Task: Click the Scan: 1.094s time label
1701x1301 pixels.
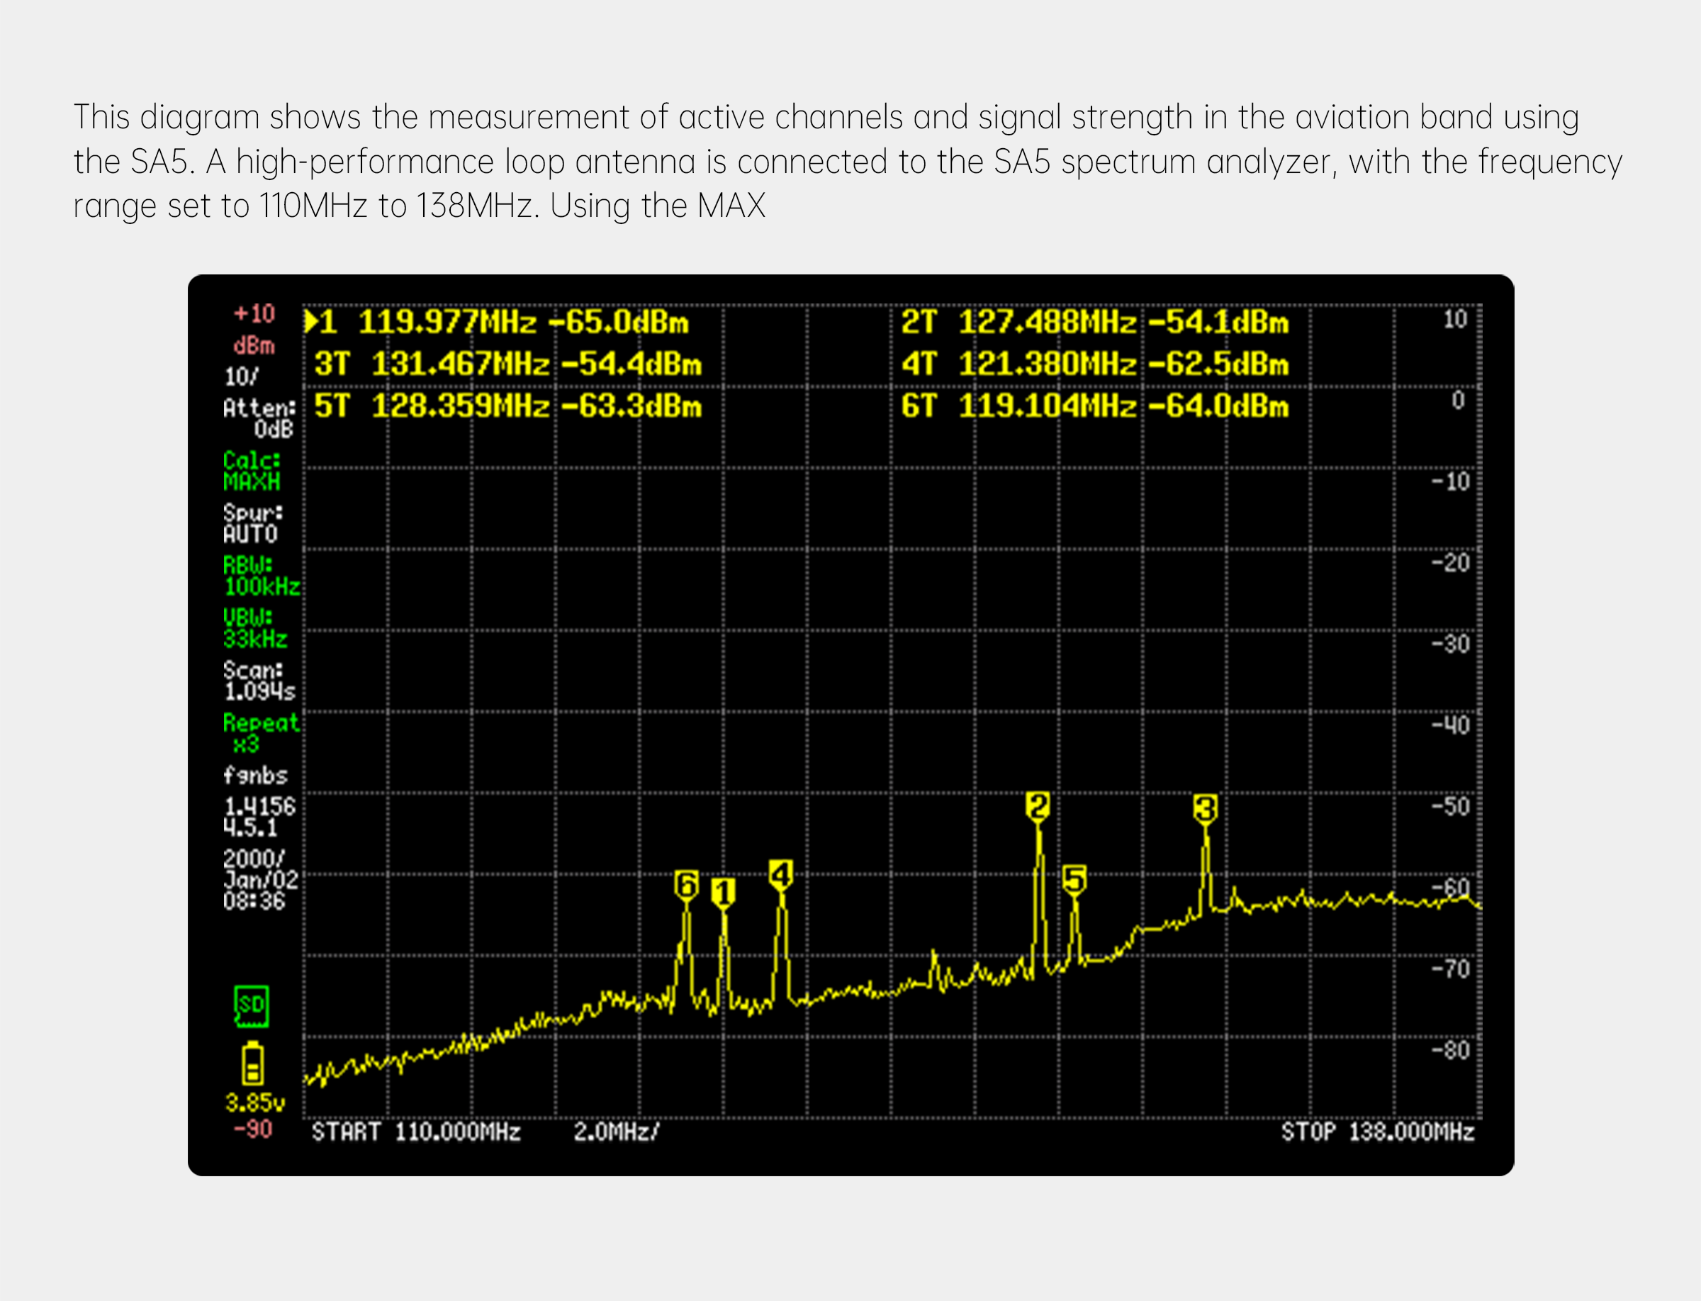Action: (258, 681)
